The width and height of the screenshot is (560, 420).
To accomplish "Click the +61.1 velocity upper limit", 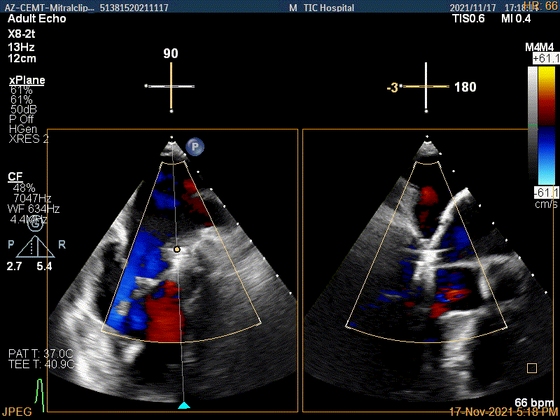I will pyautogui.click(x=545, y=59).
